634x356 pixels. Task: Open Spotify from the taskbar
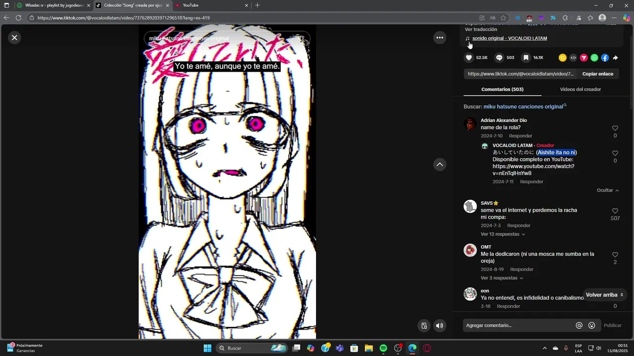383,348
